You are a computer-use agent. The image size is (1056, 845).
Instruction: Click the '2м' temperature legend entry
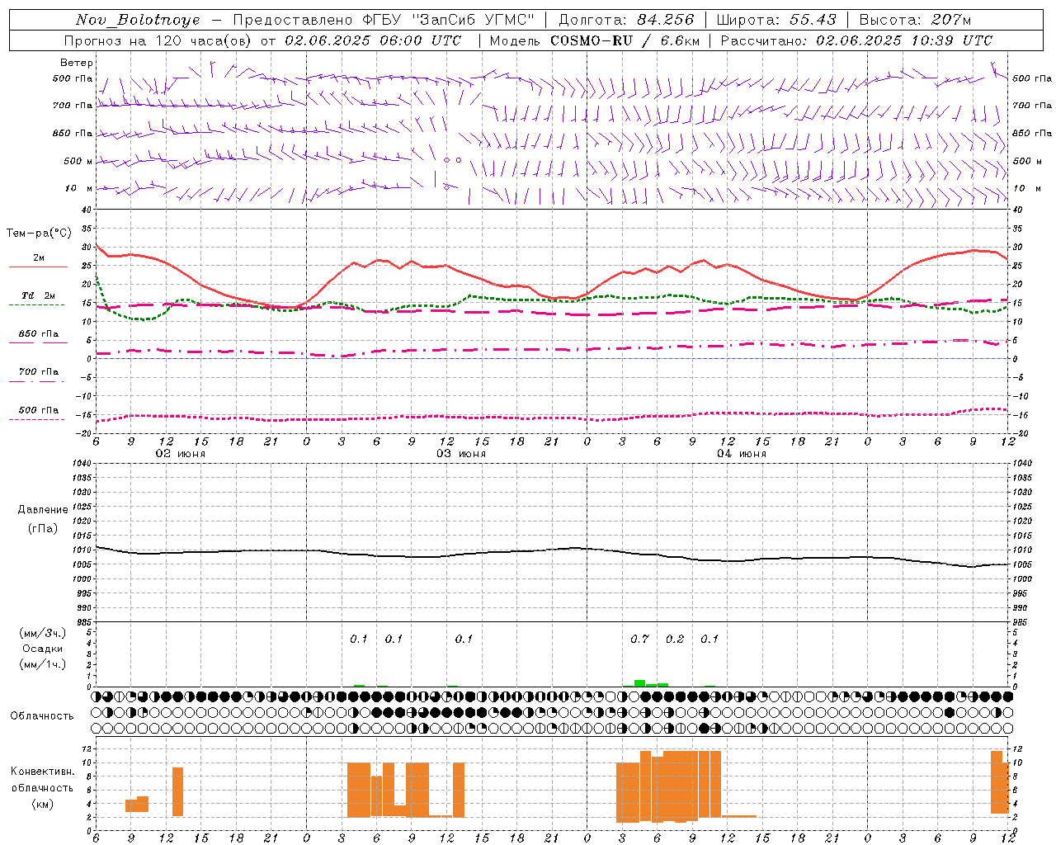click(39, 258)
